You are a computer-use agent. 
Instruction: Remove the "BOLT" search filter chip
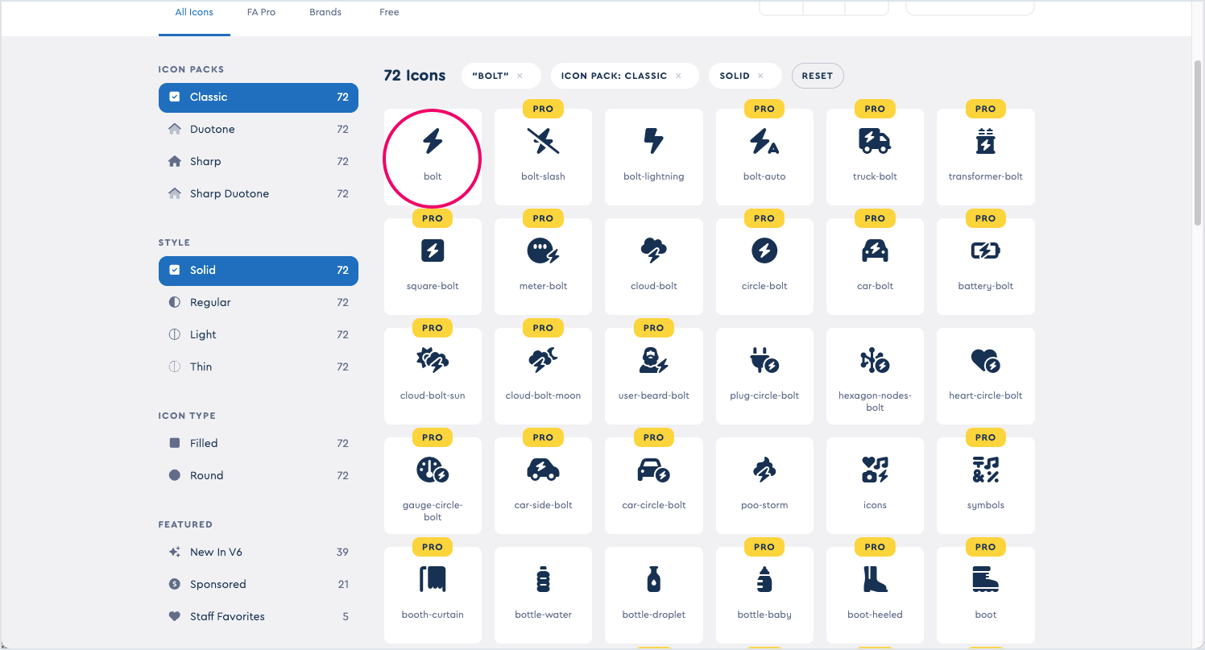click(x=520, y=76)
